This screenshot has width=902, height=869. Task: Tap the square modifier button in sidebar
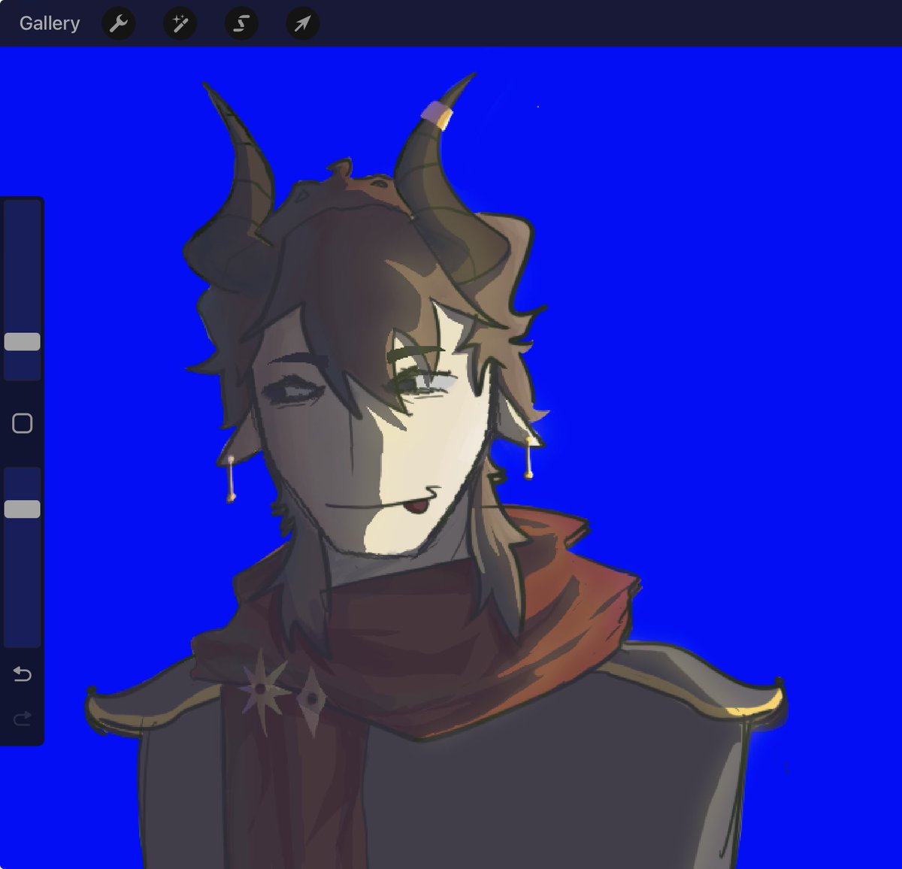coord(23,423)
